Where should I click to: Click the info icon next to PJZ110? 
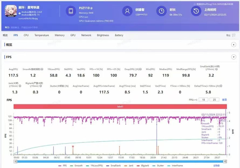(92, 8)
